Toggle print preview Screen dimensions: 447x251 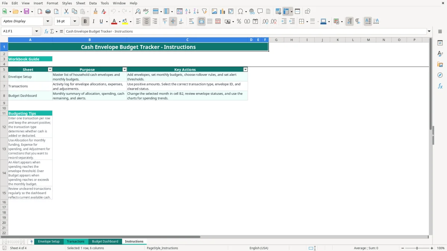tap(56, 12)
